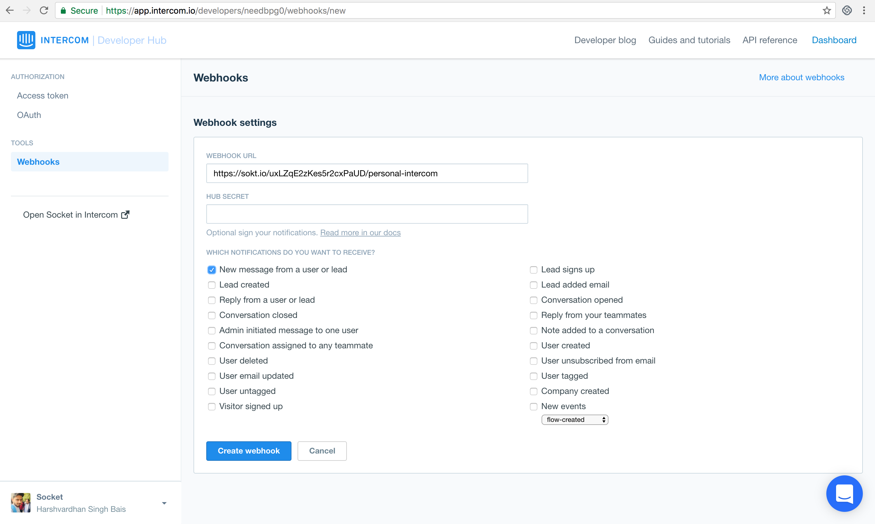Image resolution: width=875 pixels, height=524 pixels.
Task: Click the Create webhook button
Action: tap(249, 450)
